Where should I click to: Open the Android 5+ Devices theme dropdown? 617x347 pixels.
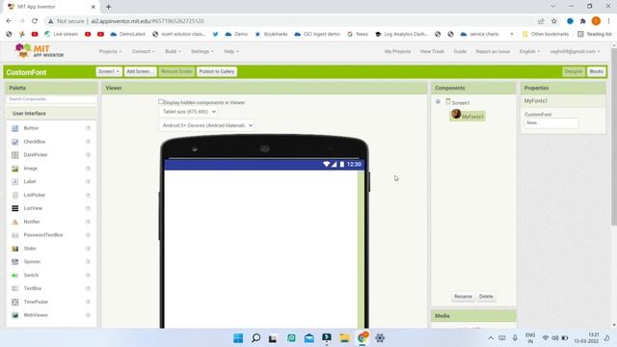point(206,125)
